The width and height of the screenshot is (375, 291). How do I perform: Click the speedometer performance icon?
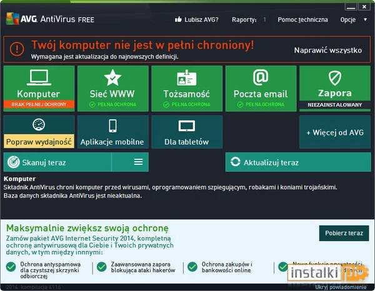[39, 124]
